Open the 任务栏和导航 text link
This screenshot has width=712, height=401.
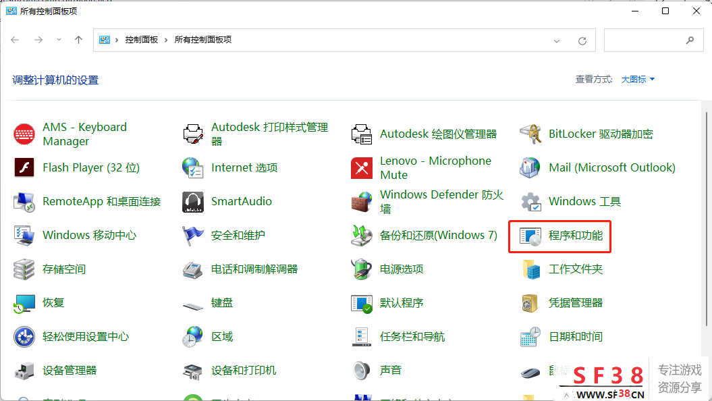[x=412, y=337]
